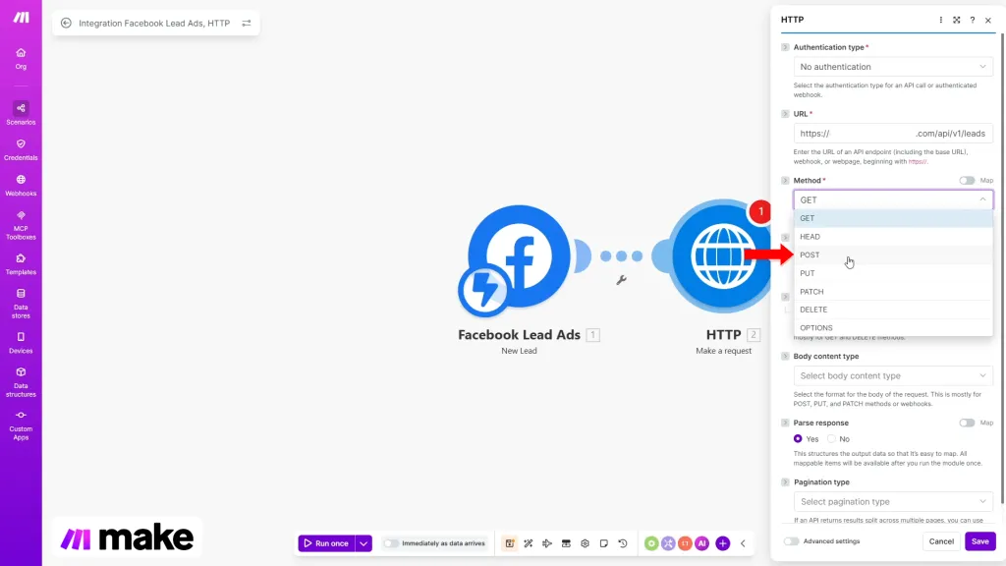Open Data stores in the sidebar

pyautogui.click(x=21, y=304)
